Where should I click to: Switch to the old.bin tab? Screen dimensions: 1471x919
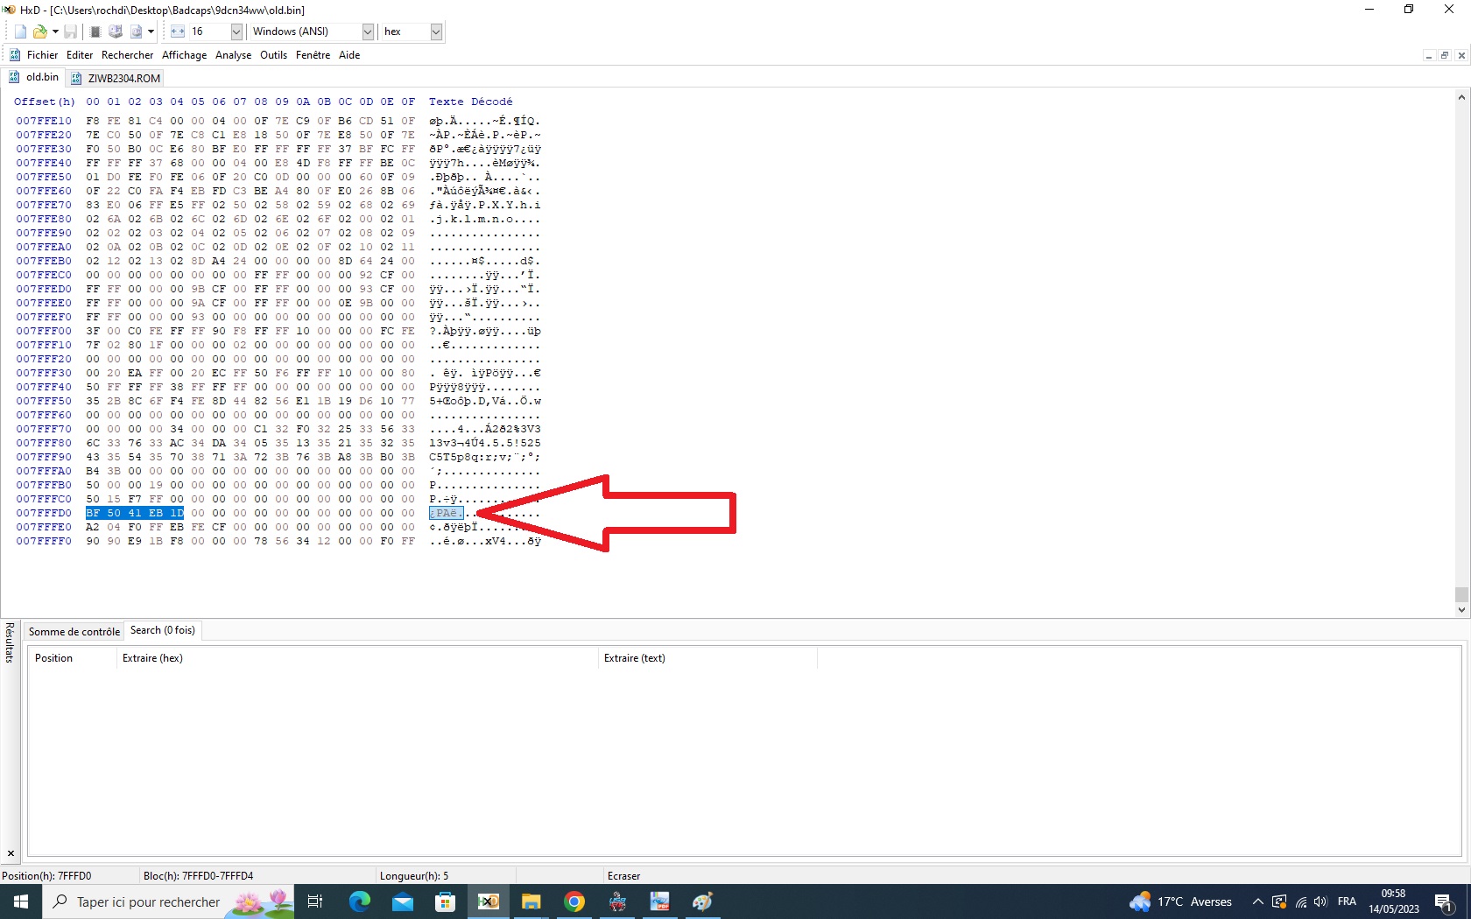coord(33,77)
